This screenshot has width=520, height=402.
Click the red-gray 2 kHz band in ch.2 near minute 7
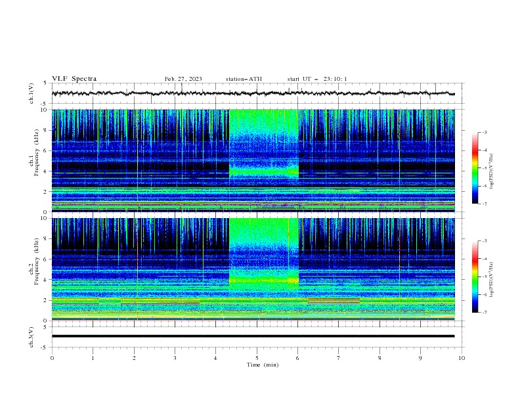coord(334,301)
